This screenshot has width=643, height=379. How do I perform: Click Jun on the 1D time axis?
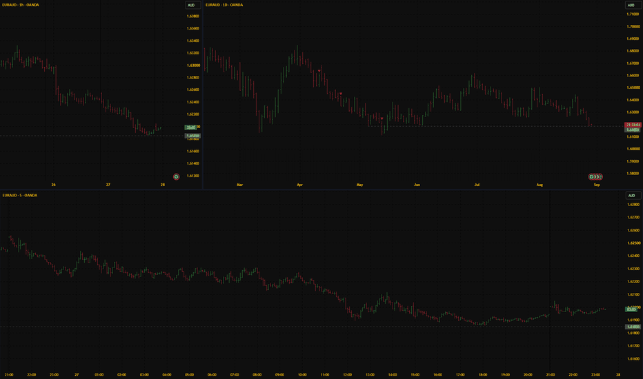pyautogui.click(x=417, y=185)
